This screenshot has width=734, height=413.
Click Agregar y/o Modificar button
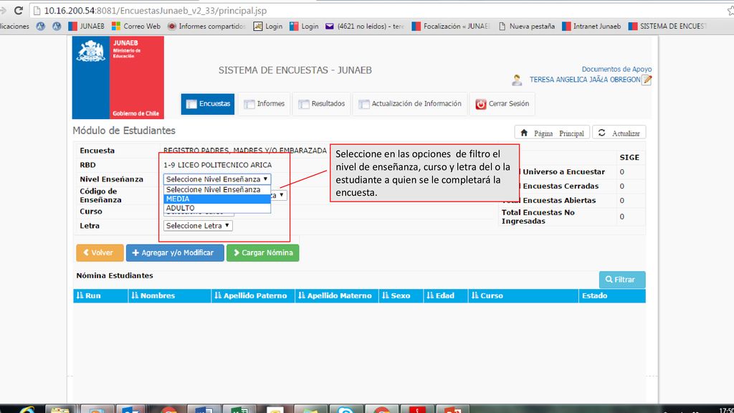pyautogui.click(x=175, y=253)
